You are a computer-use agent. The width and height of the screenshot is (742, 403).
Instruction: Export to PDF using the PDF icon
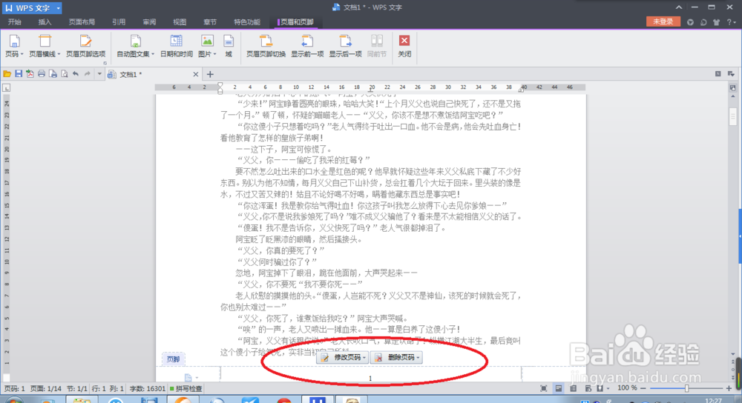point(30,74)
